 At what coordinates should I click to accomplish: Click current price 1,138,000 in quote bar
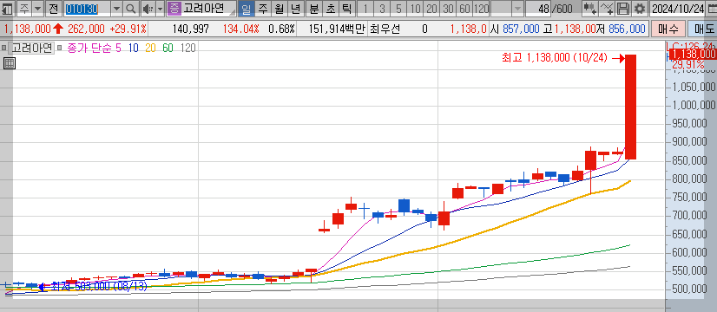click(x=27, y=29)
